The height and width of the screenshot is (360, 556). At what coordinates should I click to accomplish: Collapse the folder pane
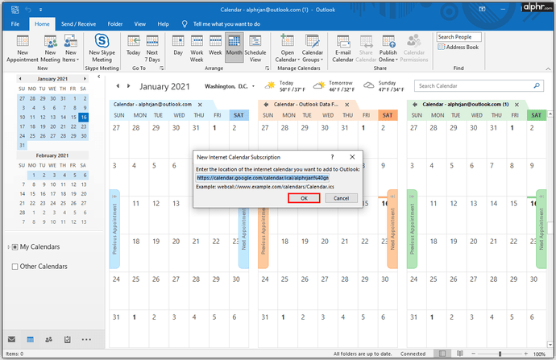(99, 77)
